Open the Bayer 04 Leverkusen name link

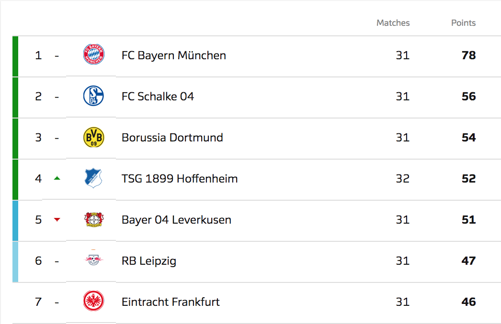pyautogui.click(x=176, y=220)
